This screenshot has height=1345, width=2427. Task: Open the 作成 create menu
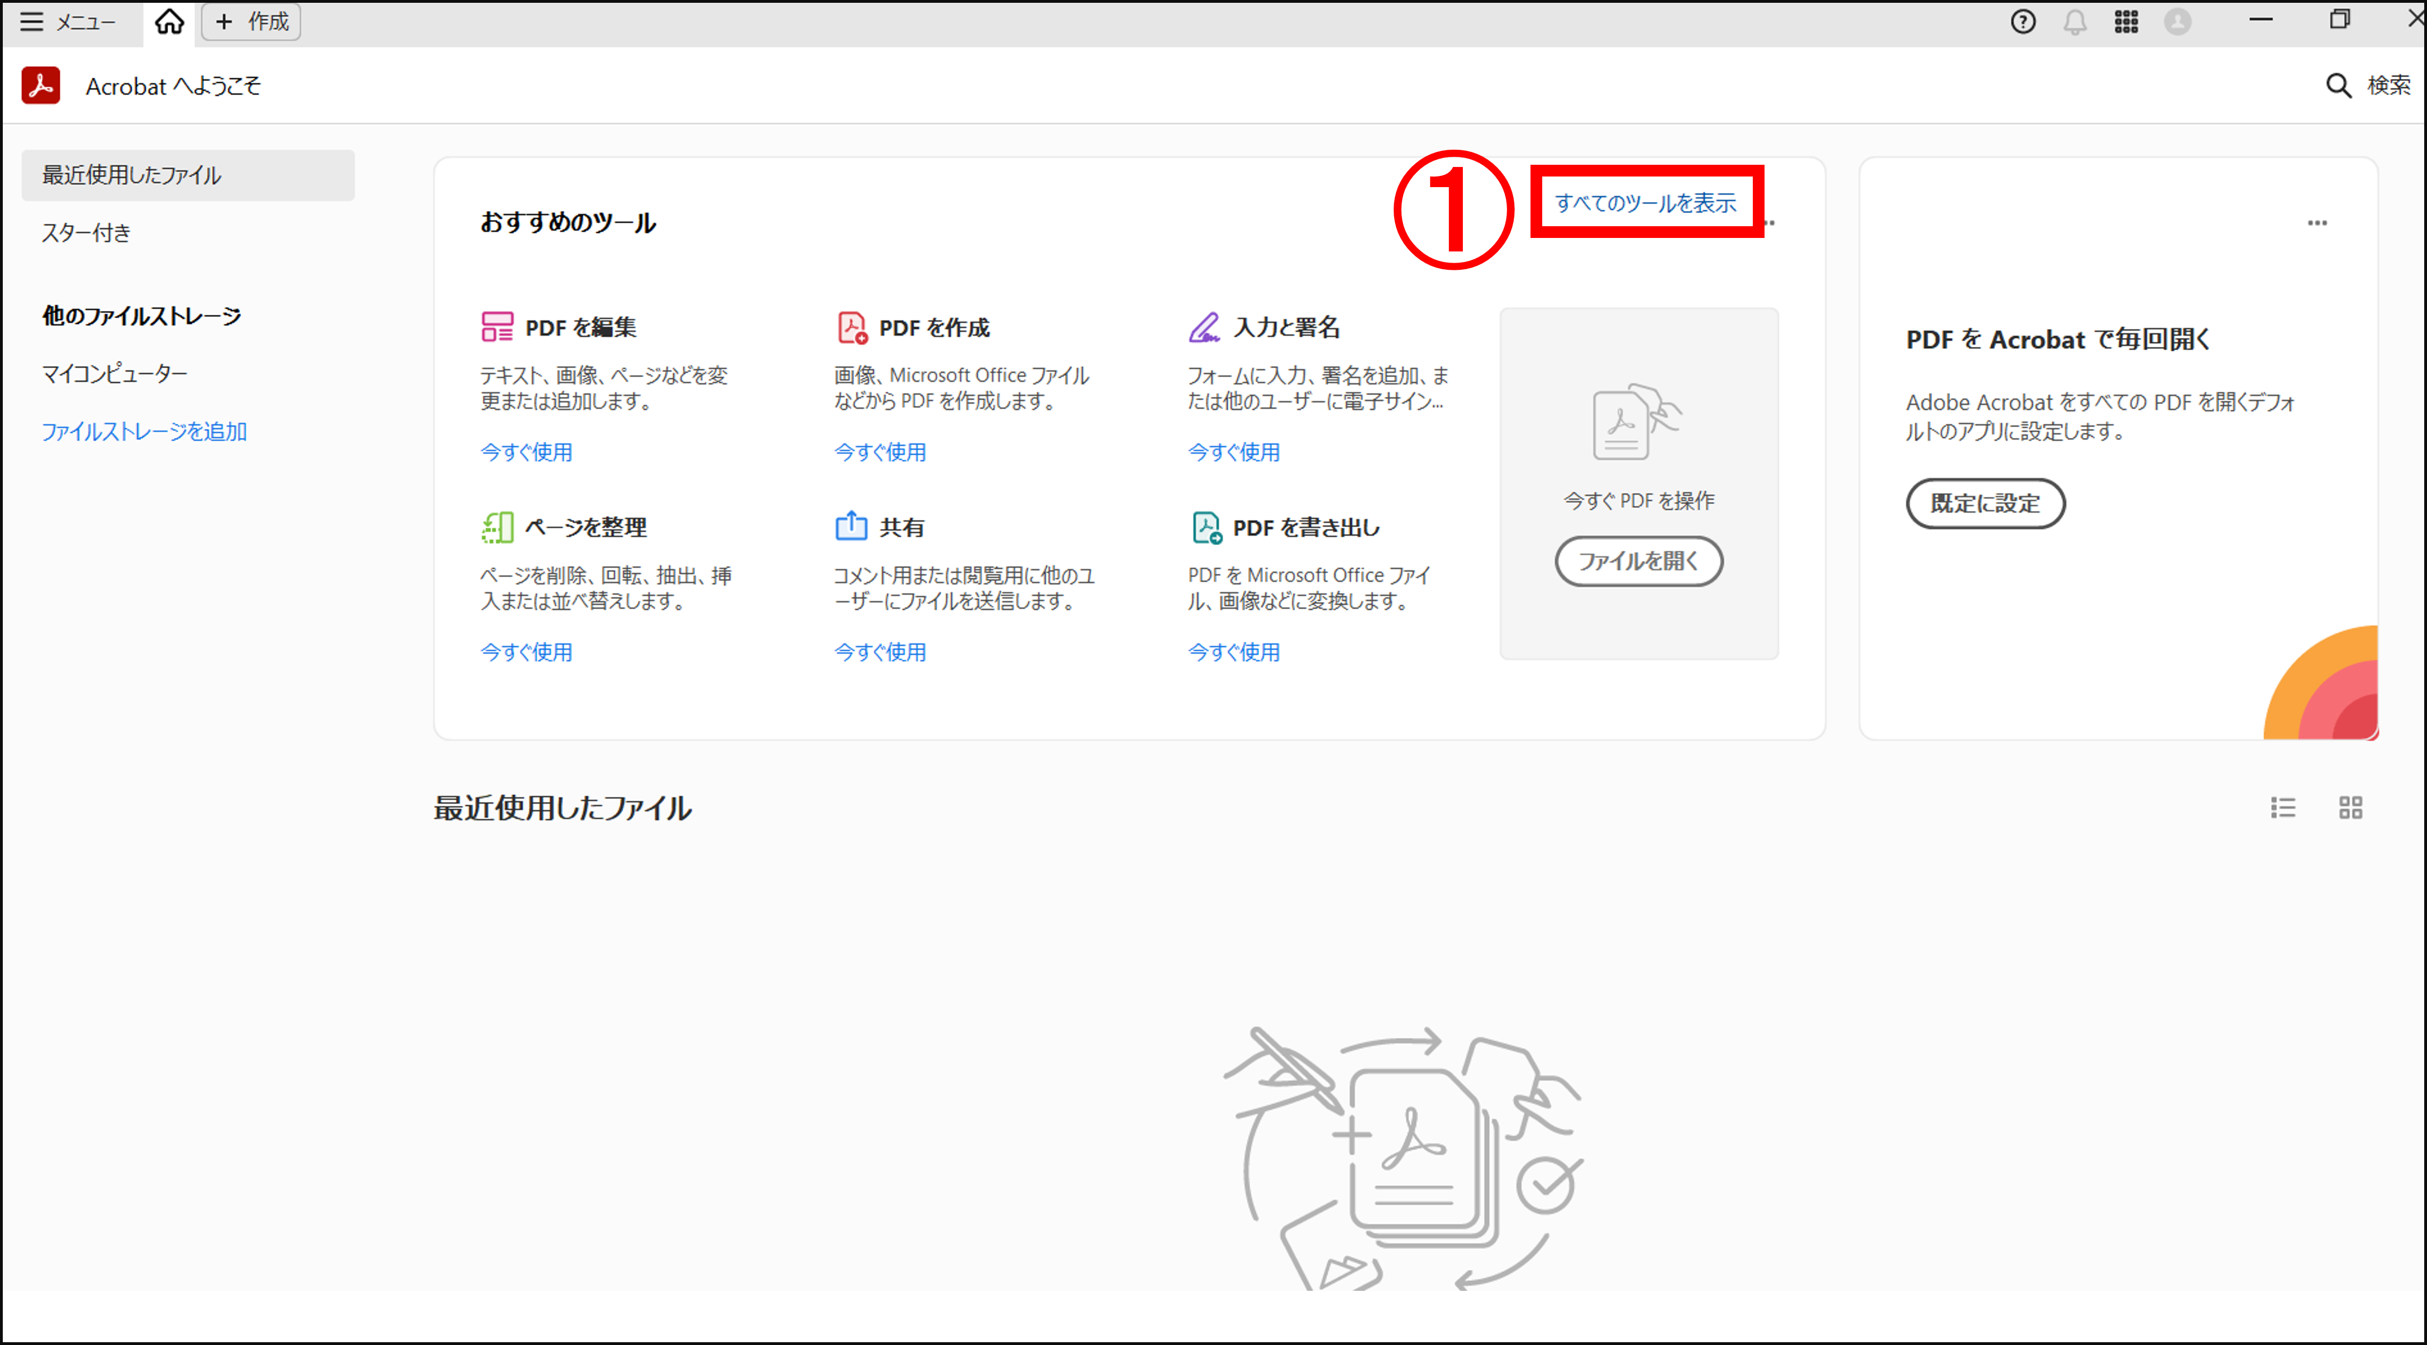[x=250, y=21]
